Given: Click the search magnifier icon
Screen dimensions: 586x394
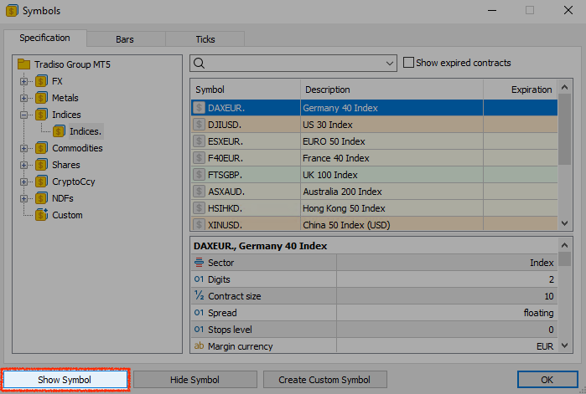Looking at the screenshot, I should 199,64.
